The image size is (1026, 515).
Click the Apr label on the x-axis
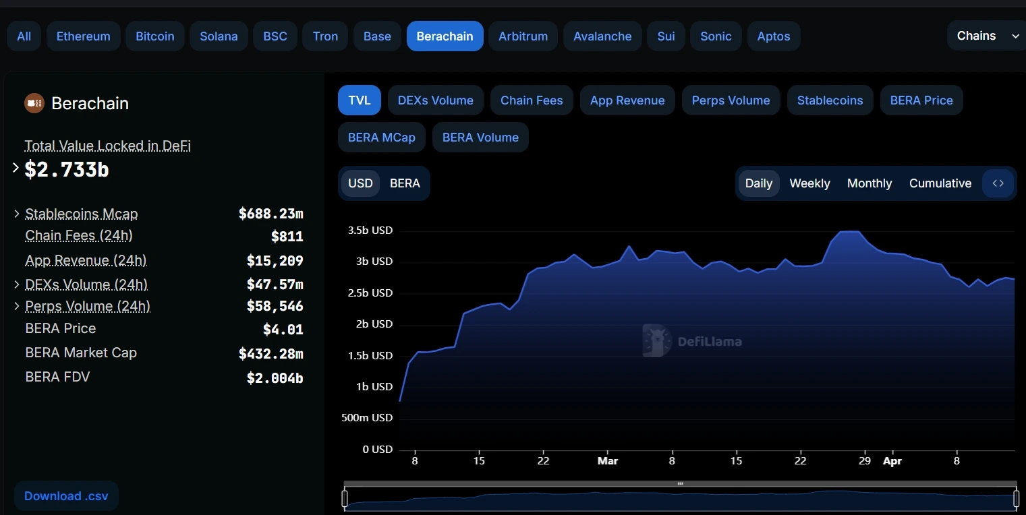(x=892, y=461)
